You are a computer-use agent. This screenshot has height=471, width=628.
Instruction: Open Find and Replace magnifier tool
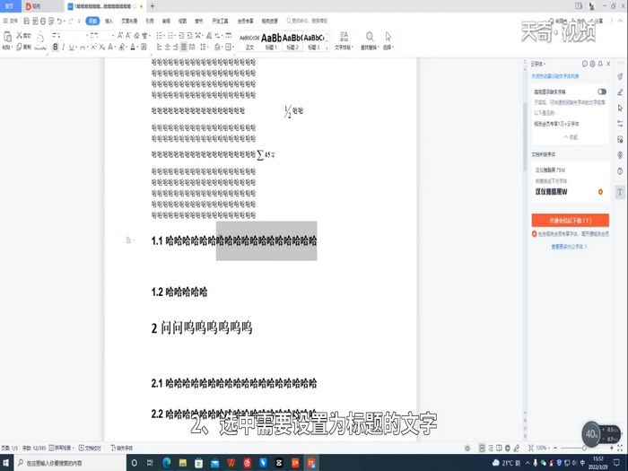pyautogui.click(x=369, y=38)
